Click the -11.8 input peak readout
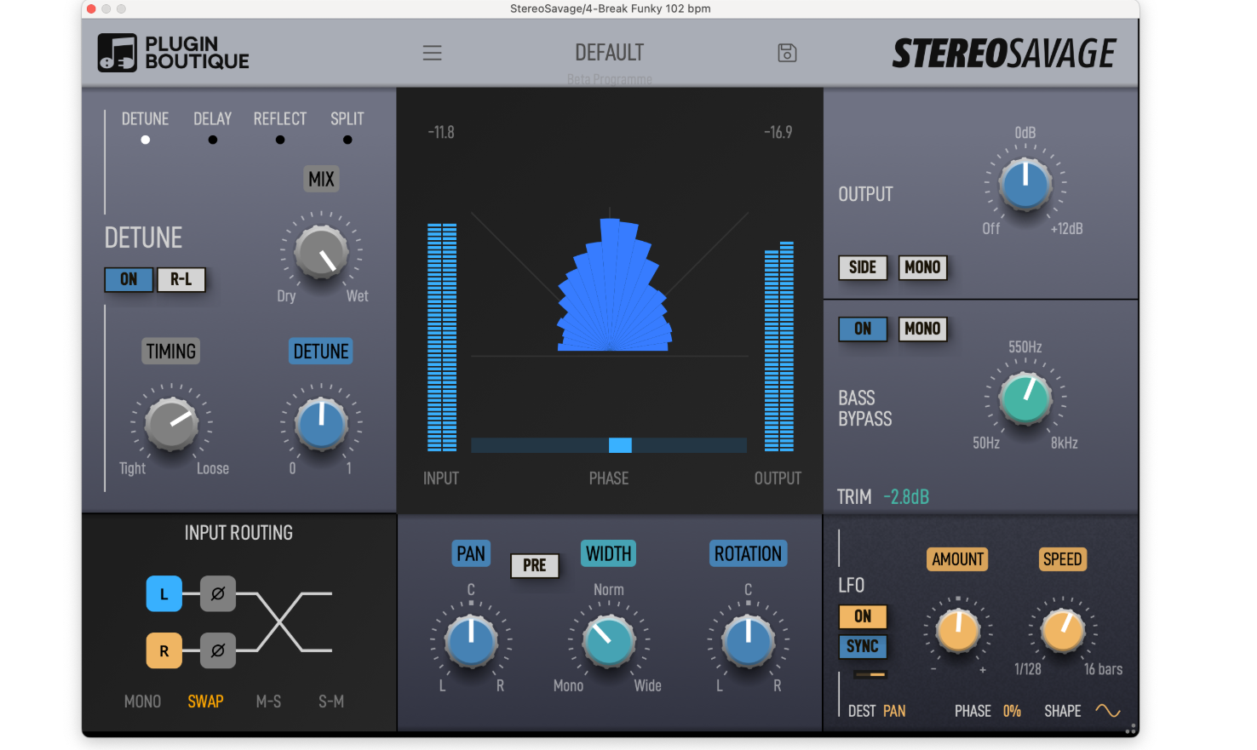This screenshot has width=1257, height=750. pyautogui.click(x=441, y=133)
